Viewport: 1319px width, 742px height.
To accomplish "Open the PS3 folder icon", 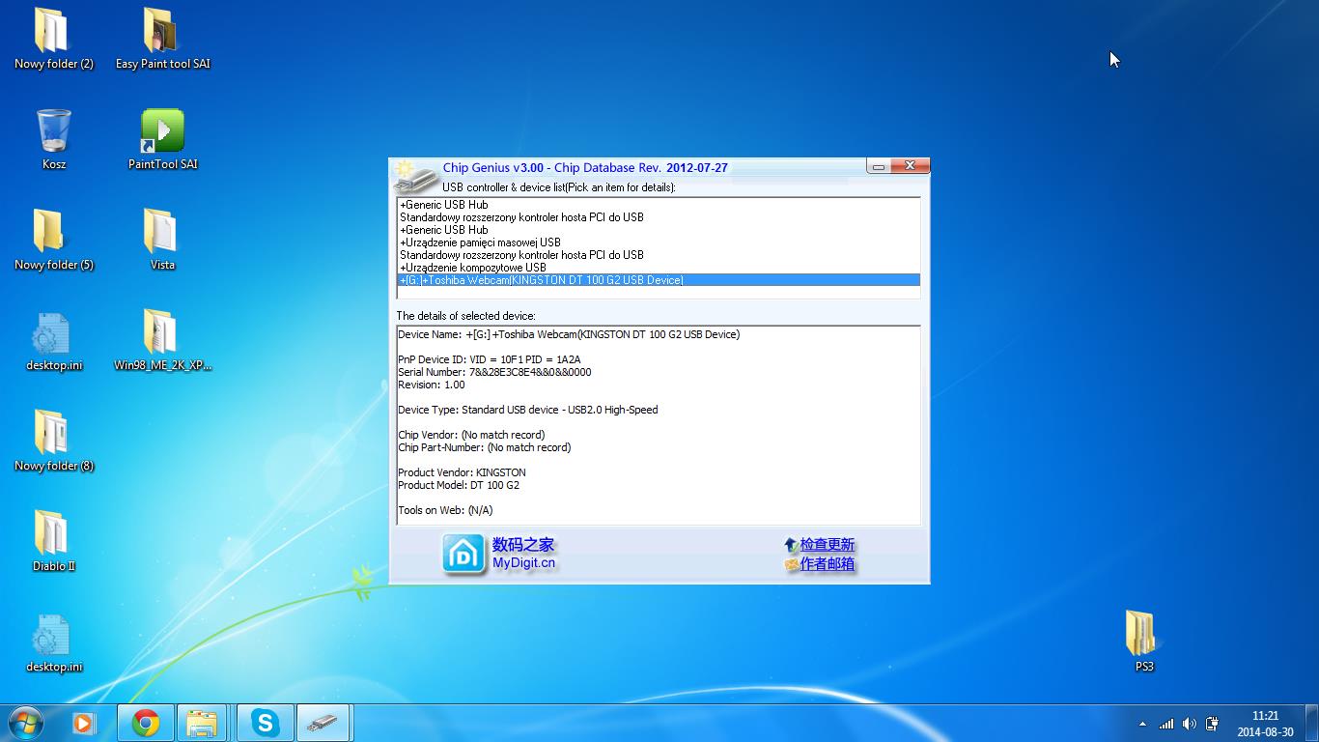I will (x=1144, y=642).
